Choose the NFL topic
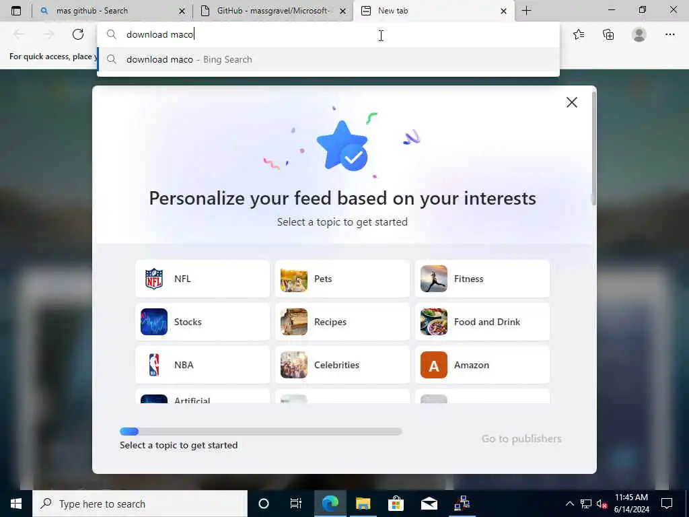 click(203, 279)
